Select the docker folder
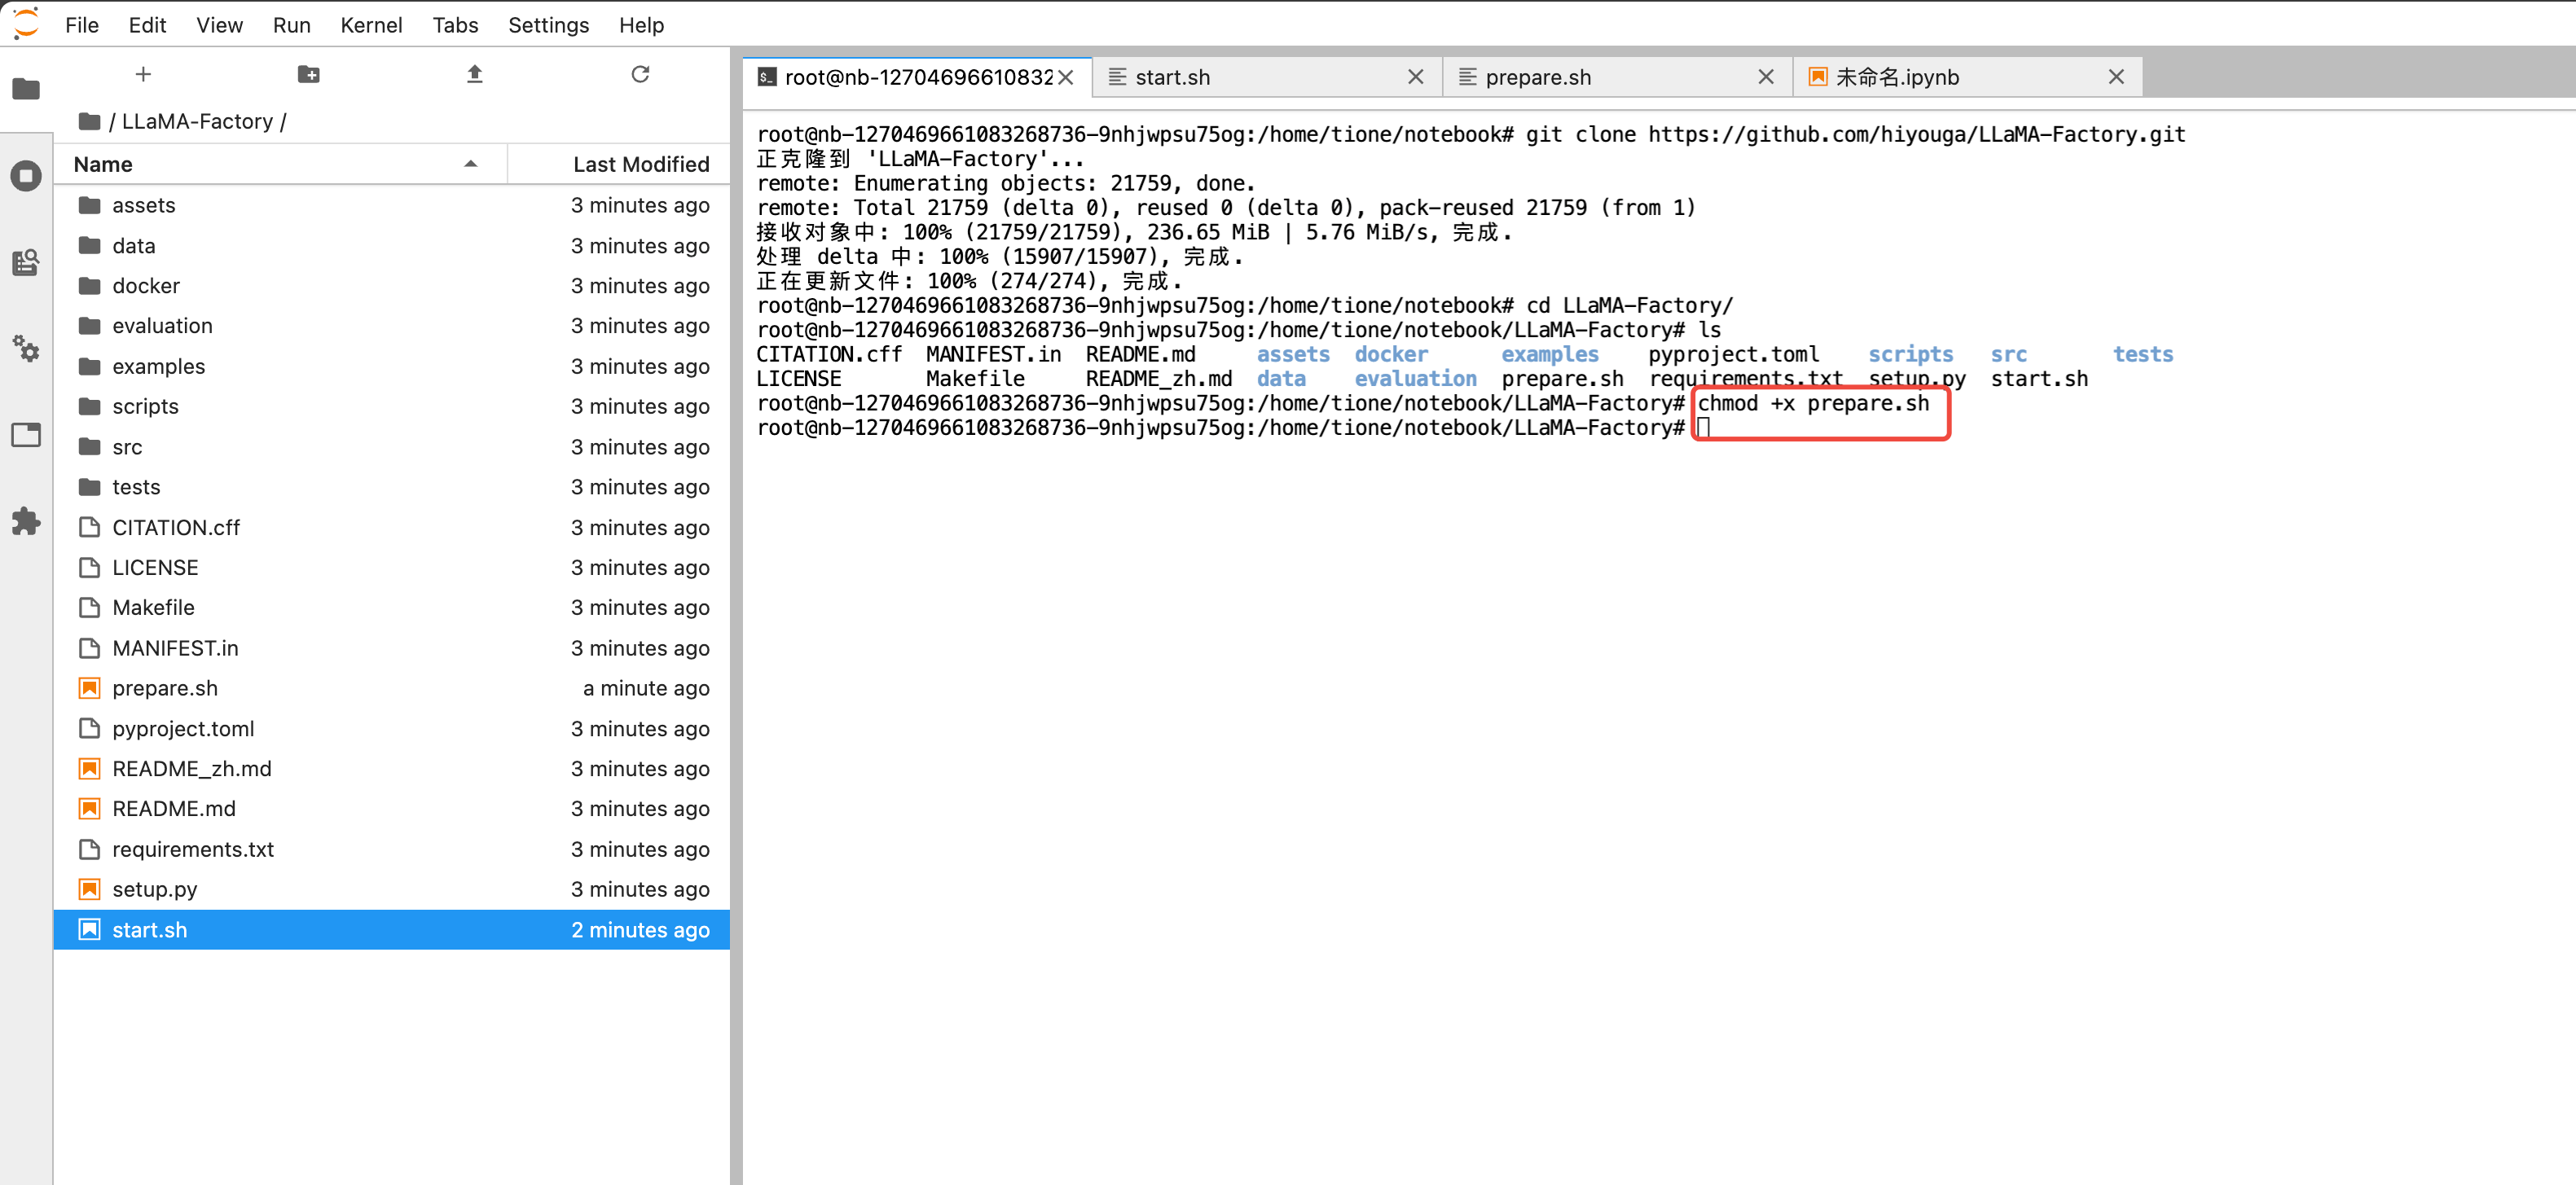Image resolution: width=2576 pixels, height=1185 pixels. (x=391, y=286)
